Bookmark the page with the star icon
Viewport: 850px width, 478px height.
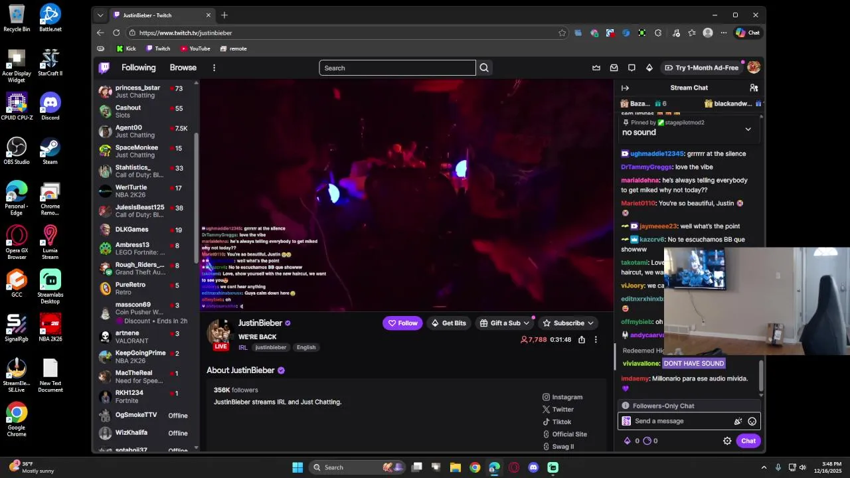tap(562, 33)
